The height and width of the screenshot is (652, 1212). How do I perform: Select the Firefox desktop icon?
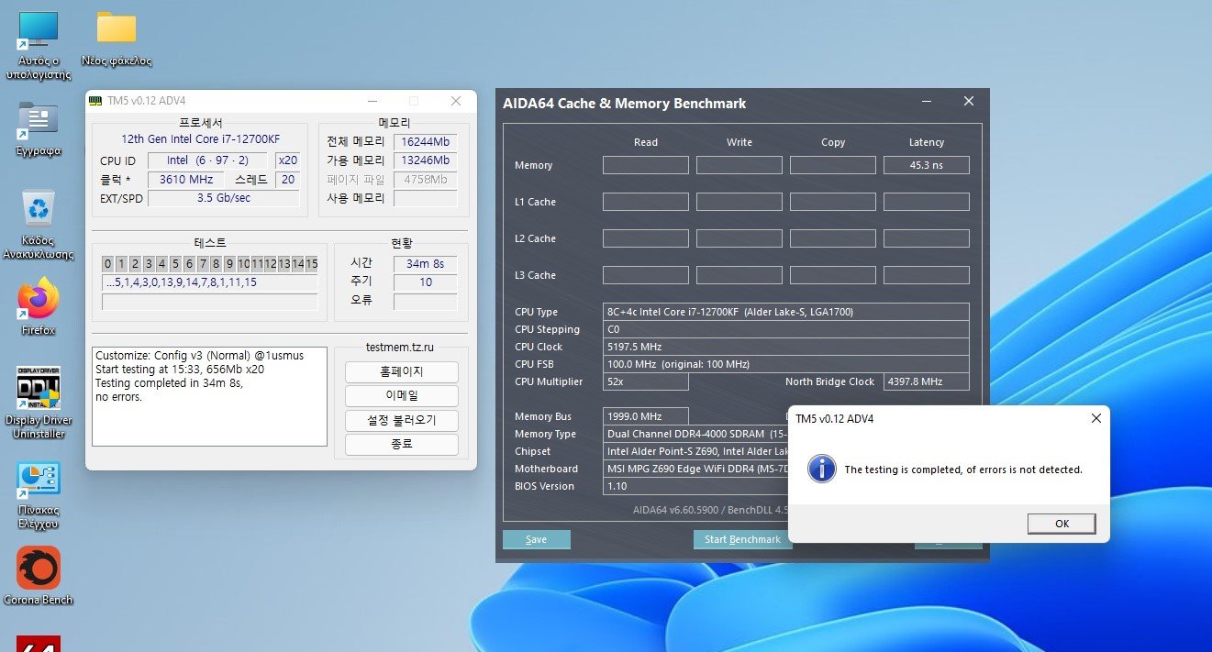coord(39,307)
